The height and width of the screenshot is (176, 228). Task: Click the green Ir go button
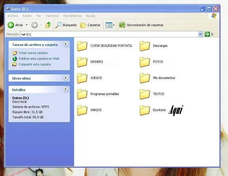click(209, 34)
